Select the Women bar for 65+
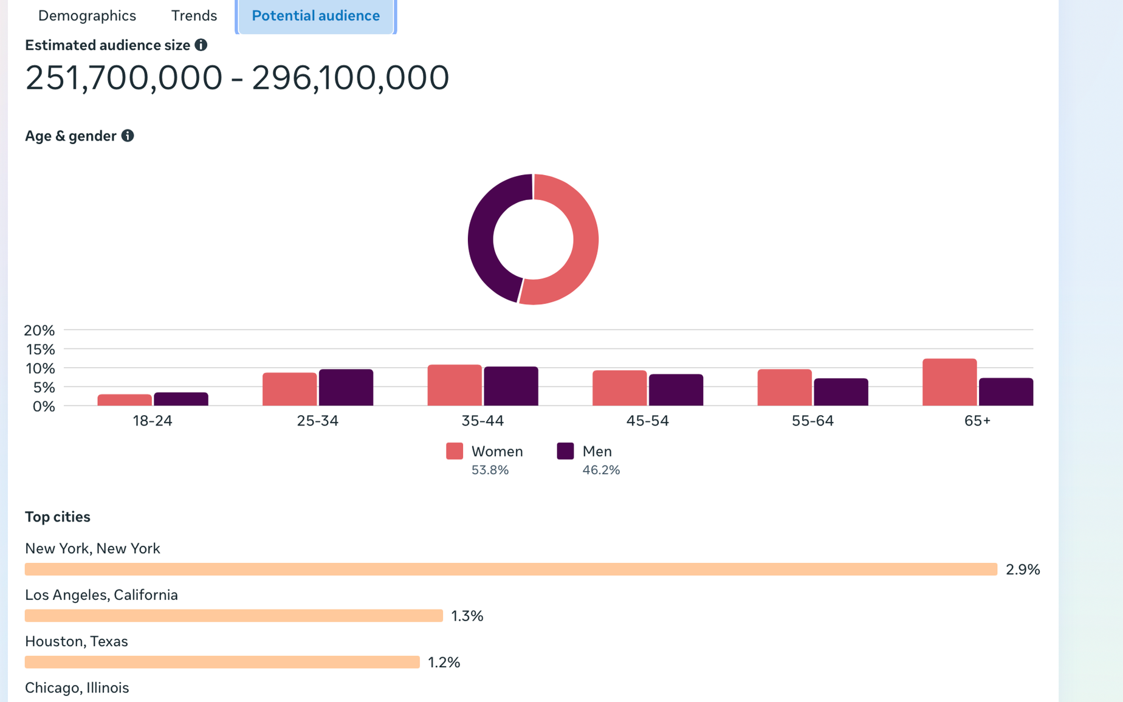 click(949, 382)
